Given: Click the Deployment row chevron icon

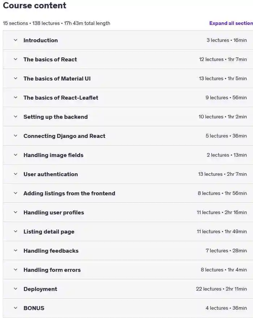Looking at the screenshot, I should point(16,289).
